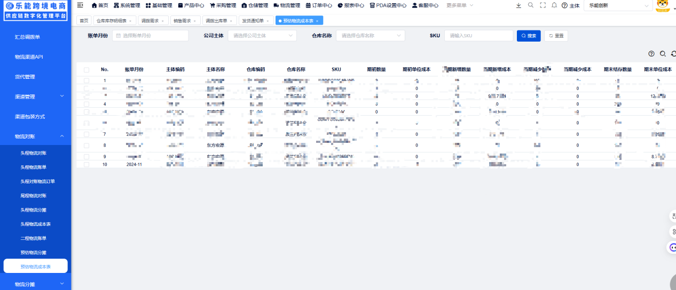
Task: Close the 调拨出库单 tab
Action: click(x=231, y=21)
